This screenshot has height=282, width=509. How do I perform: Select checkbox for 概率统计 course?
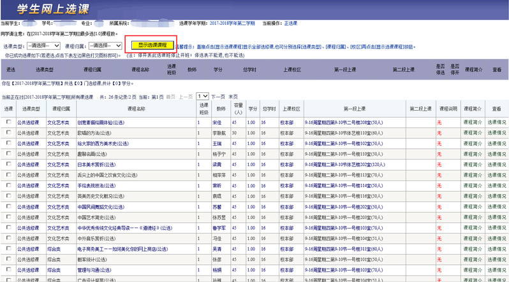pyautogui.click(x=8, y=259)
